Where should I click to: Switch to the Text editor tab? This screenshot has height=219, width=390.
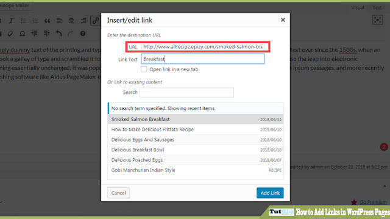coord(377,8)
